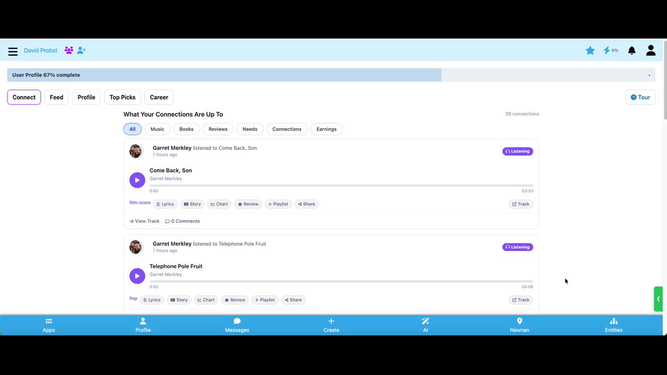
Task: Switch to the Career tab
Action: pyautogui.click(x=159, y=97)
